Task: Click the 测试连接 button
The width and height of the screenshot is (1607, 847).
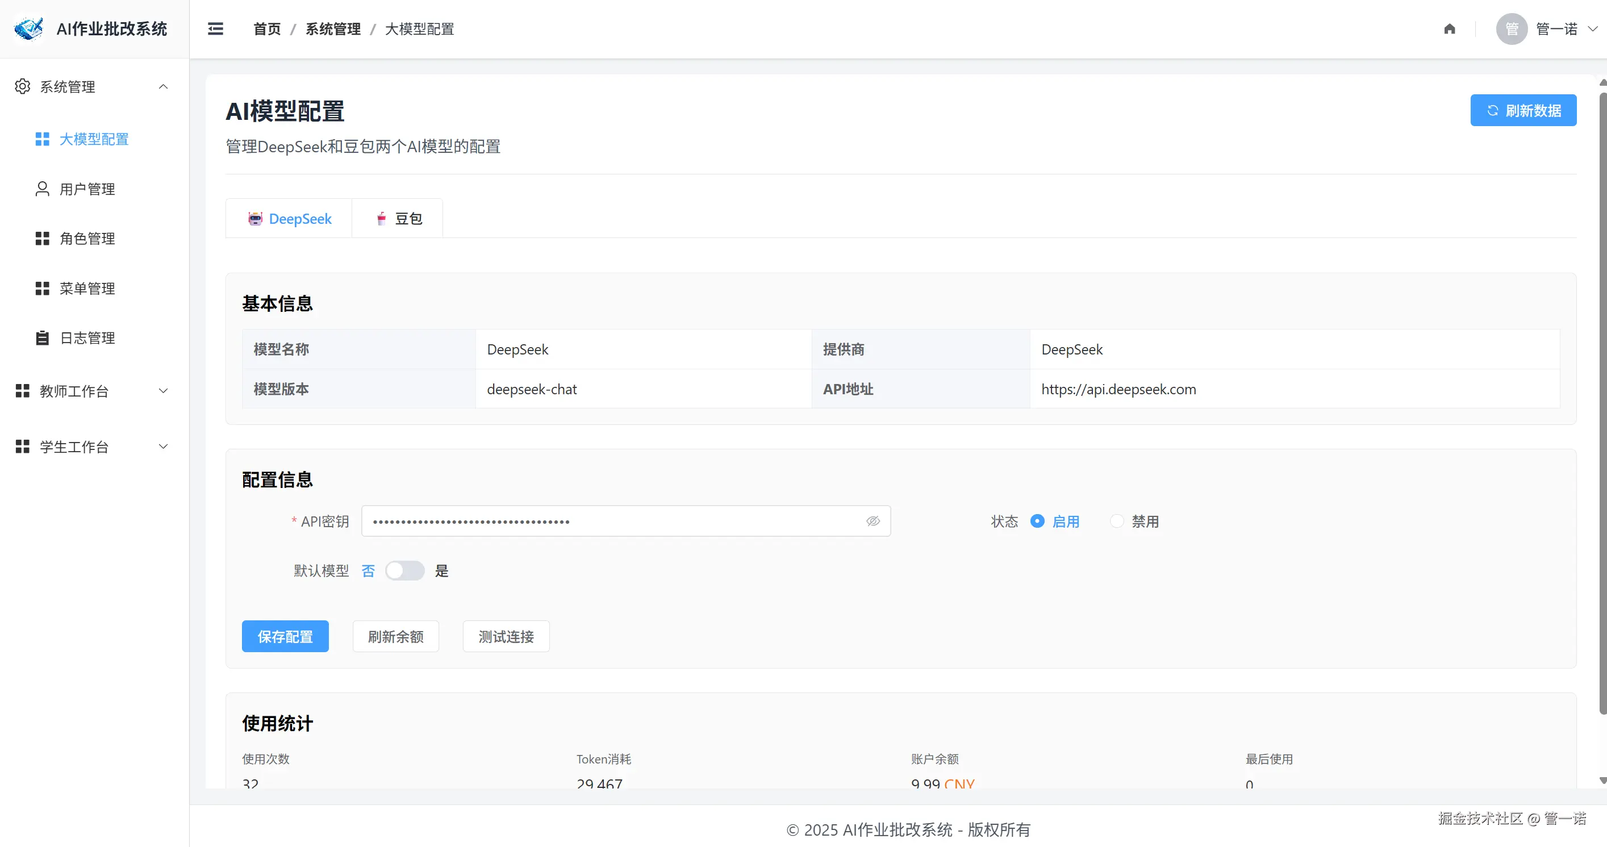Action: pyautogui.click(x=506, y=636)
